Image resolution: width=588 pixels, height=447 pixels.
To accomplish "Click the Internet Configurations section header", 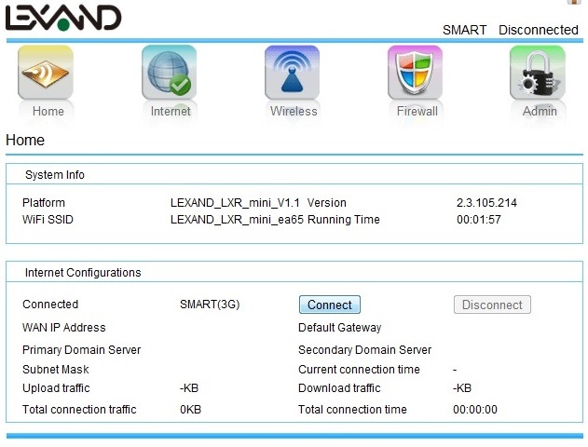I will pos(83,273).
